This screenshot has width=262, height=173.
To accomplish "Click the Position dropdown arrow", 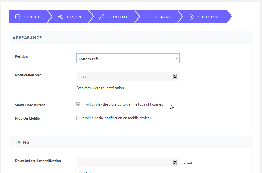I will tap(176, 58).
